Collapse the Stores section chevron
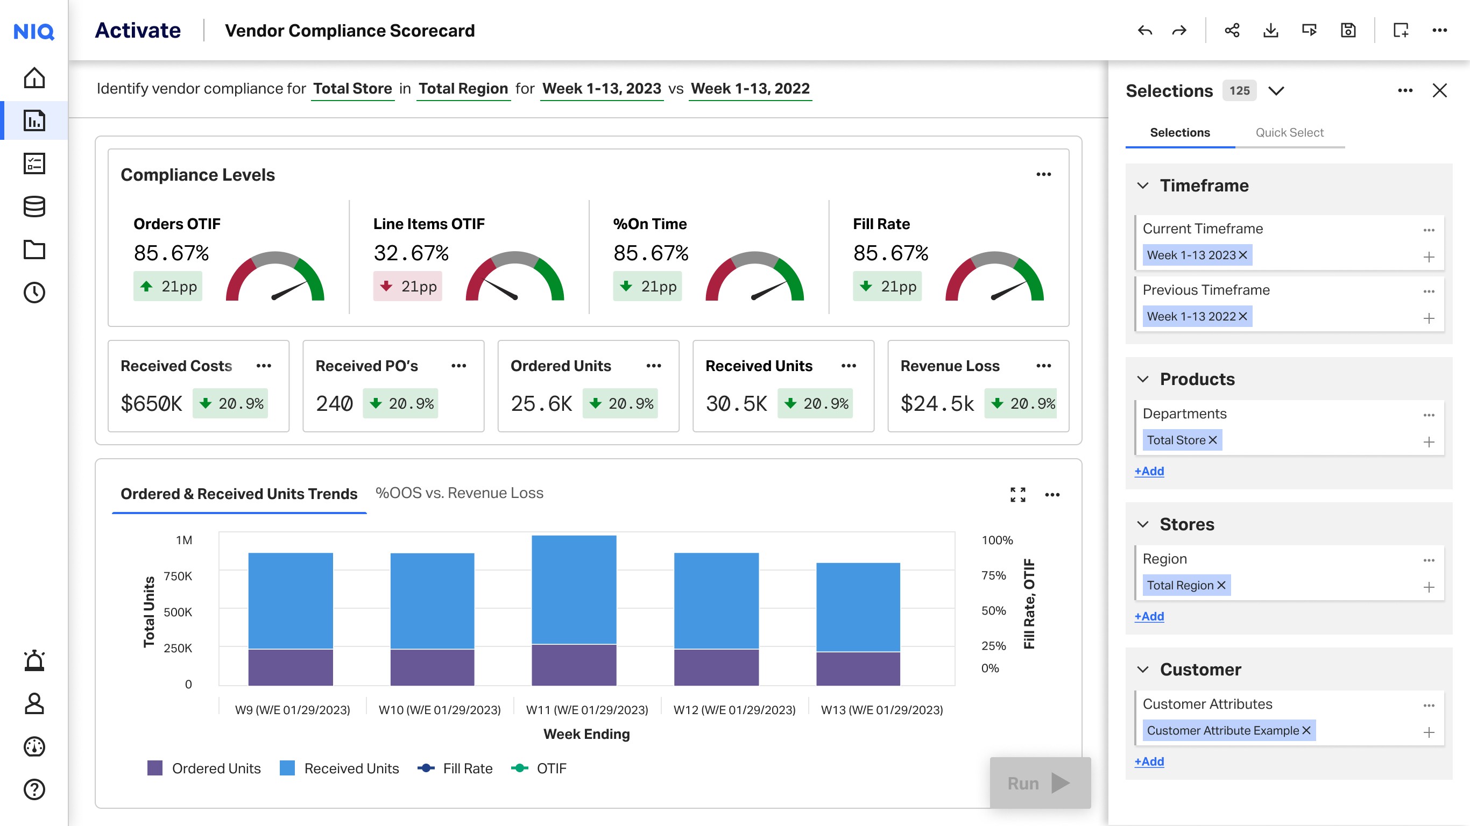The height and width of the screenshot is (826, 1470). [x=1142, y=524]
